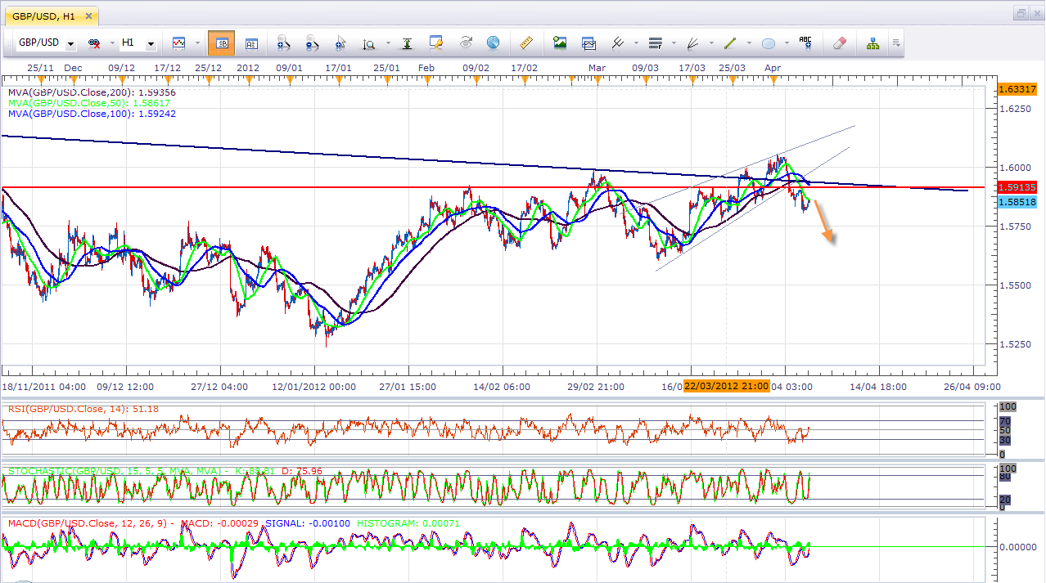Select the MVA 200 legend text

click(x=91, y=92)
